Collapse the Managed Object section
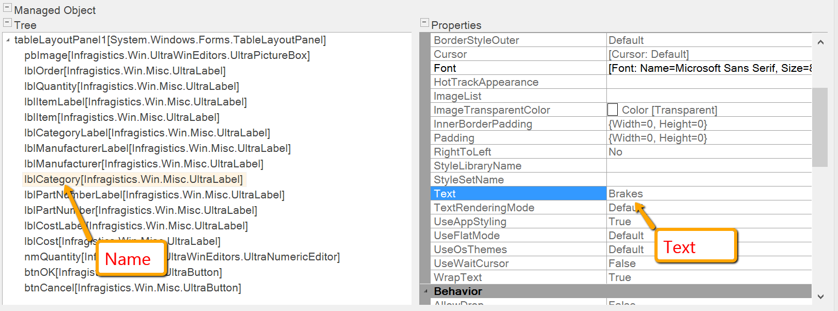 click(7, 8)
